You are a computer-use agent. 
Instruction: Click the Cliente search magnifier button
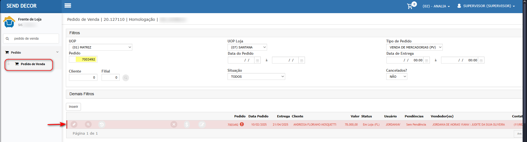(126, 78)
